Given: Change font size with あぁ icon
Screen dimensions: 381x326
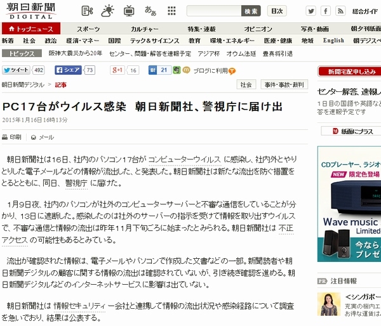Looking at the screenshot, I should pos(150,11).
